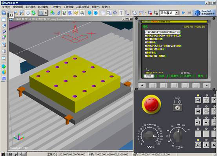Viewport: 217px width, 156px height.
Task: Toggle the bottom-left circle button with yellow indicator
Action: [x=198, y=145]
